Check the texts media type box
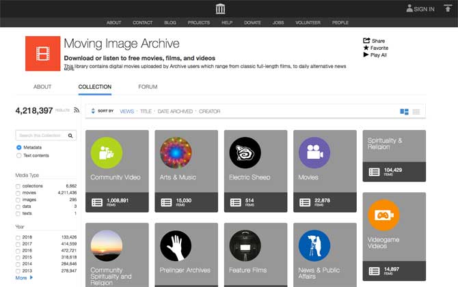The height and width of the screenshot is (287, 458). [x=18, y=214]
